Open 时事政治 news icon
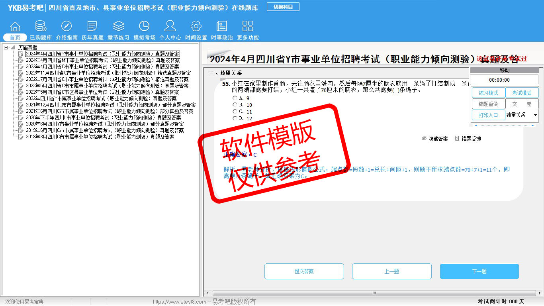Image resolution: width=544 pixels, height=306 pixels. point(222,27)
